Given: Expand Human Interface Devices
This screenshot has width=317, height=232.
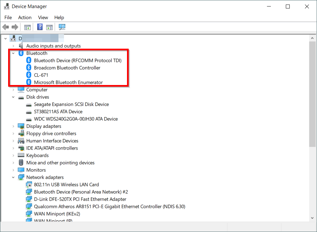Looking at the screenshot, I should click(13, 141).
